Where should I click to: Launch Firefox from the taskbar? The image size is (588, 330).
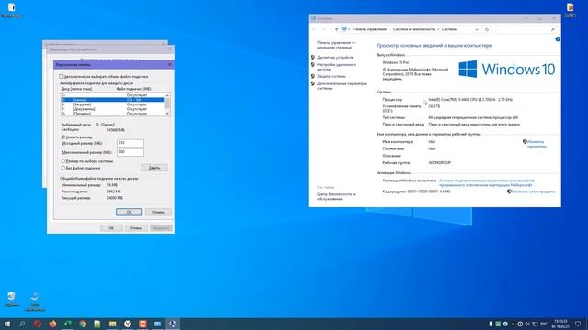point(52,324)
